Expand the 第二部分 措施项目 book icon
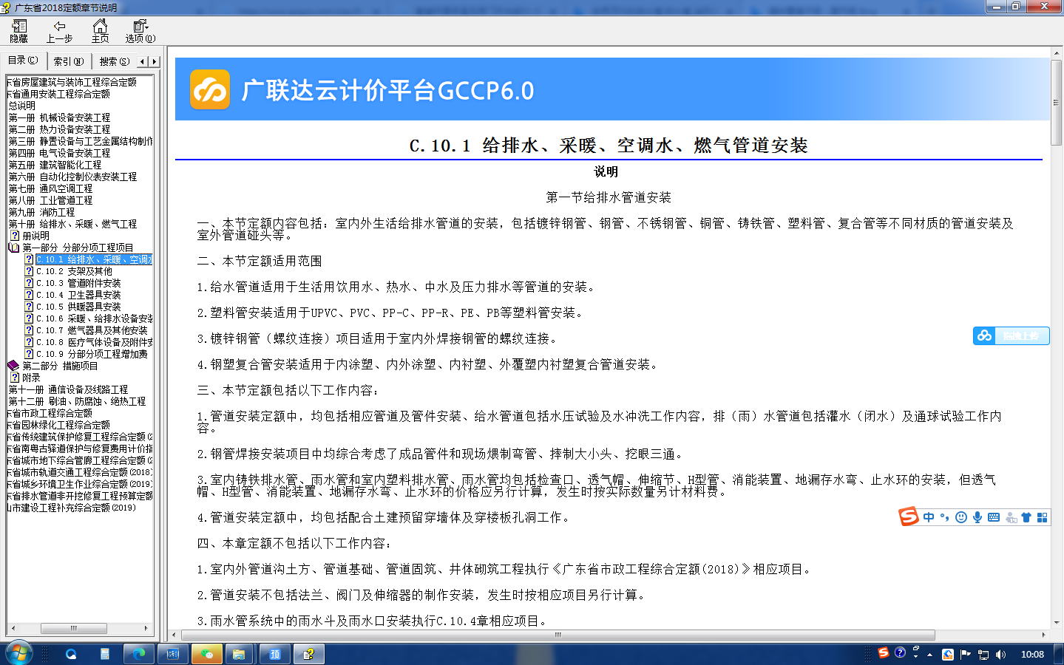Screen dimensions: 1064x665 13,366
